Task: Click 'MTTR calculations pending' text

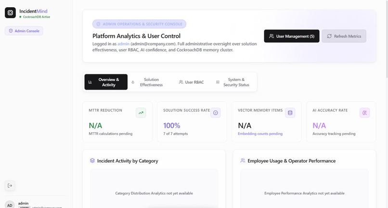Action: tap(111, 134)
